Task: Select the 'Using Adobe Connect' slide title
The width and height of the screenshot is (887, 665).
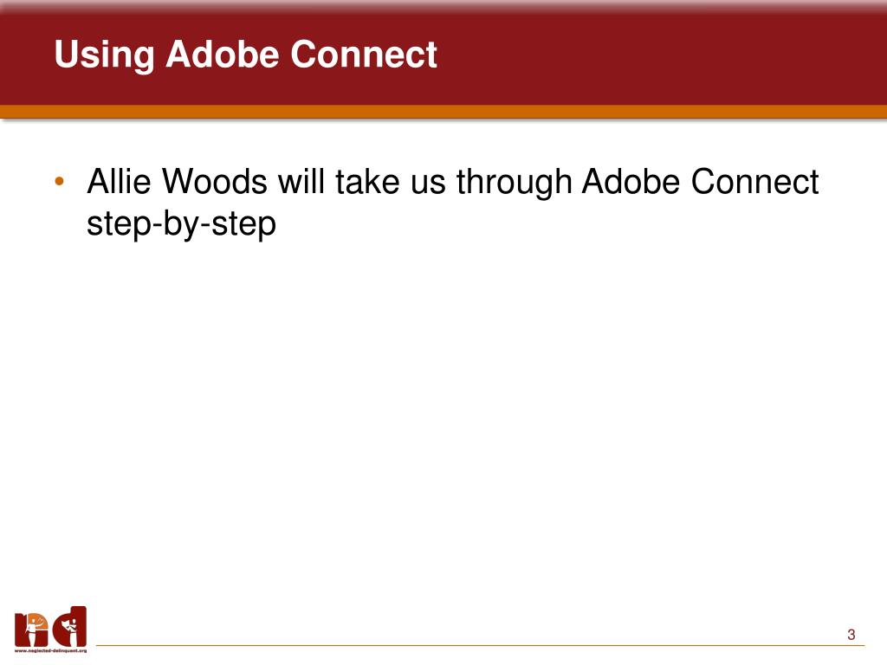Action: click(x=245, y=55)
